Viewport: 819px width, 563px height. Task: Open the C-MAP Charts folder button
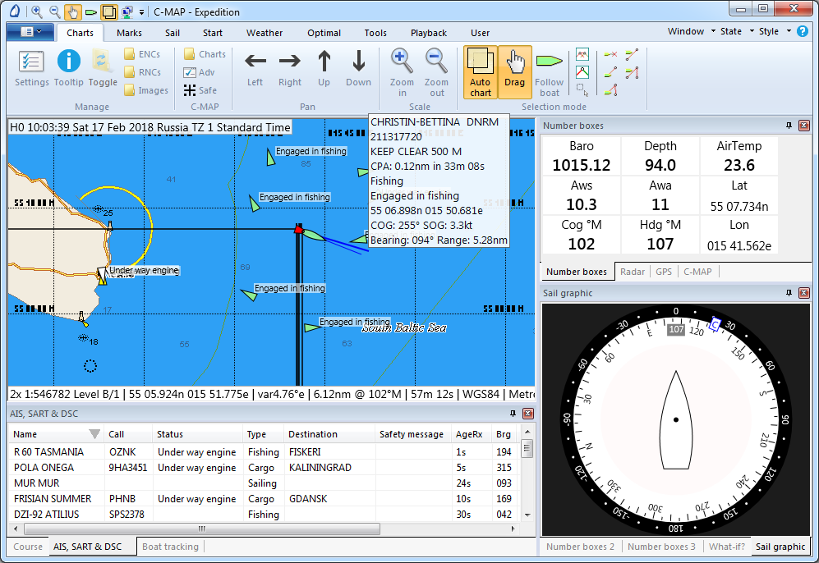[x=205, y=54]
